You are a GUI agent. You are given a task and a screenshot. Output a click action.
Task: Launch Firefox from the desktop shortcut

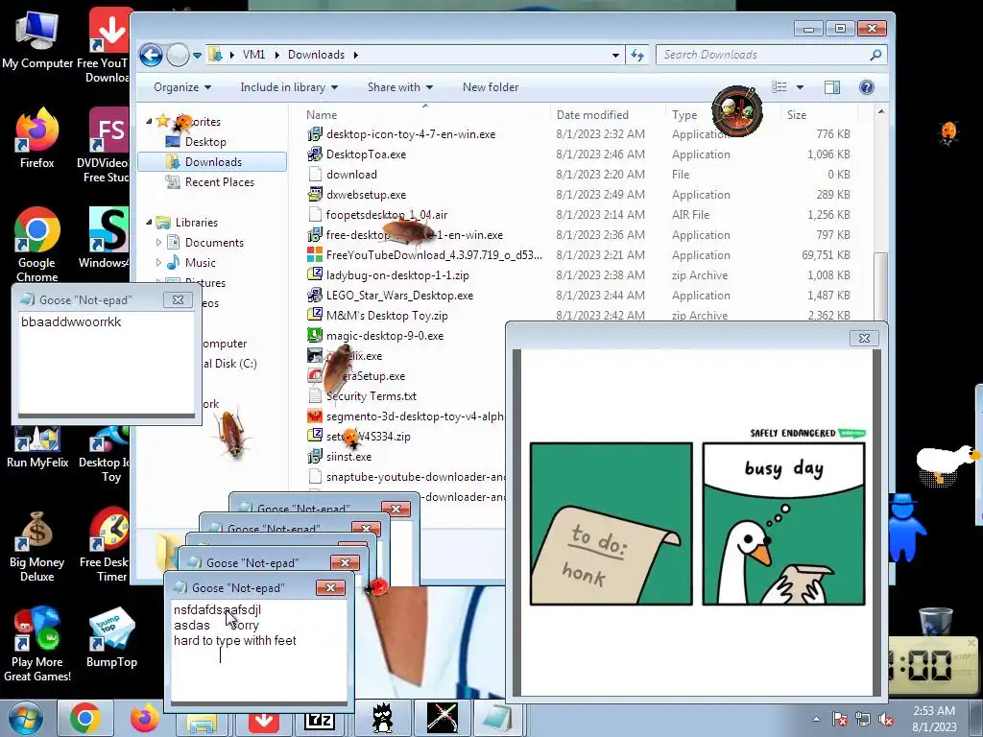coord(37,139)
